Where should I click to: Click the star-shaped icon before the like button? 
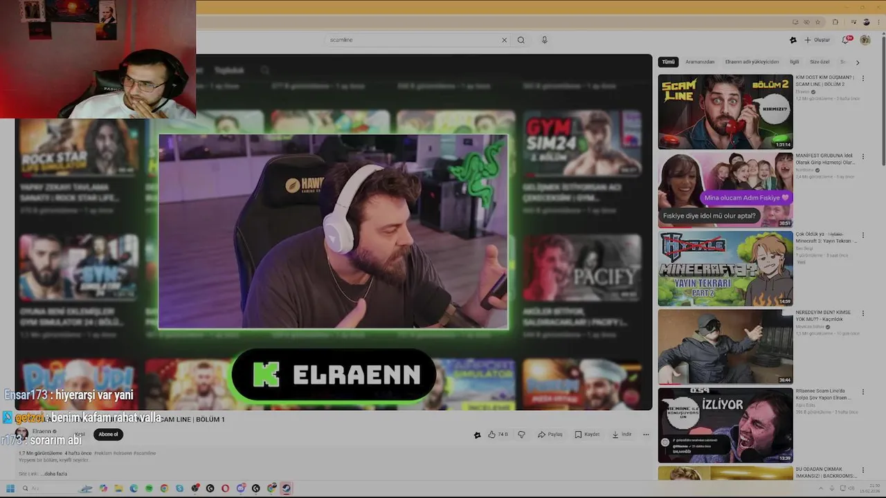[x=477, y=434]
